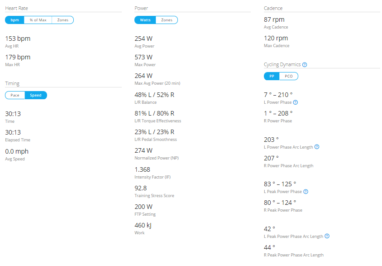Show heart rate Zones view

(x=62, y=20)
